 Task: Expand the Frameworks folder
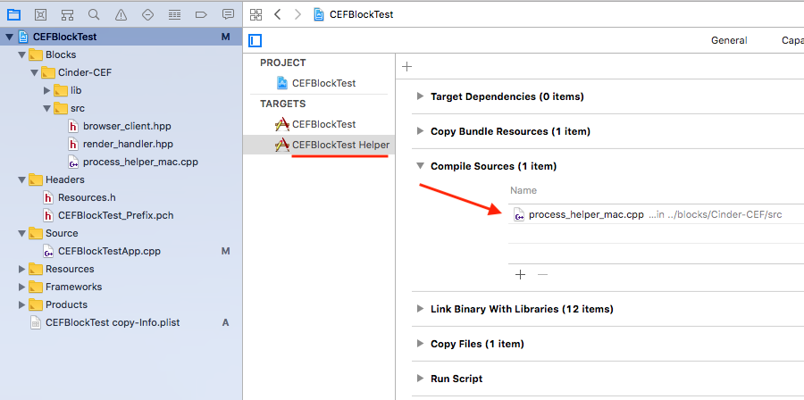pos(21,287)
